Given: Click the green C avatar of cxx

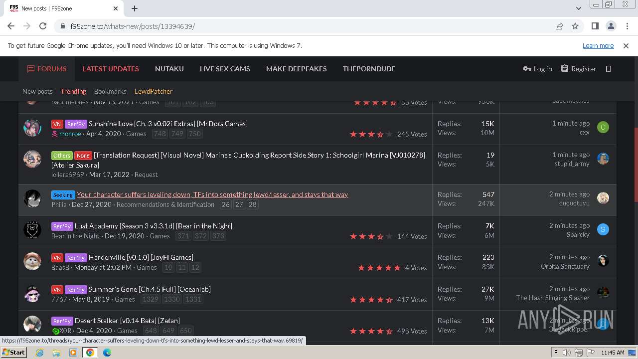Looking at the screenshot, I should click(603, 127).
